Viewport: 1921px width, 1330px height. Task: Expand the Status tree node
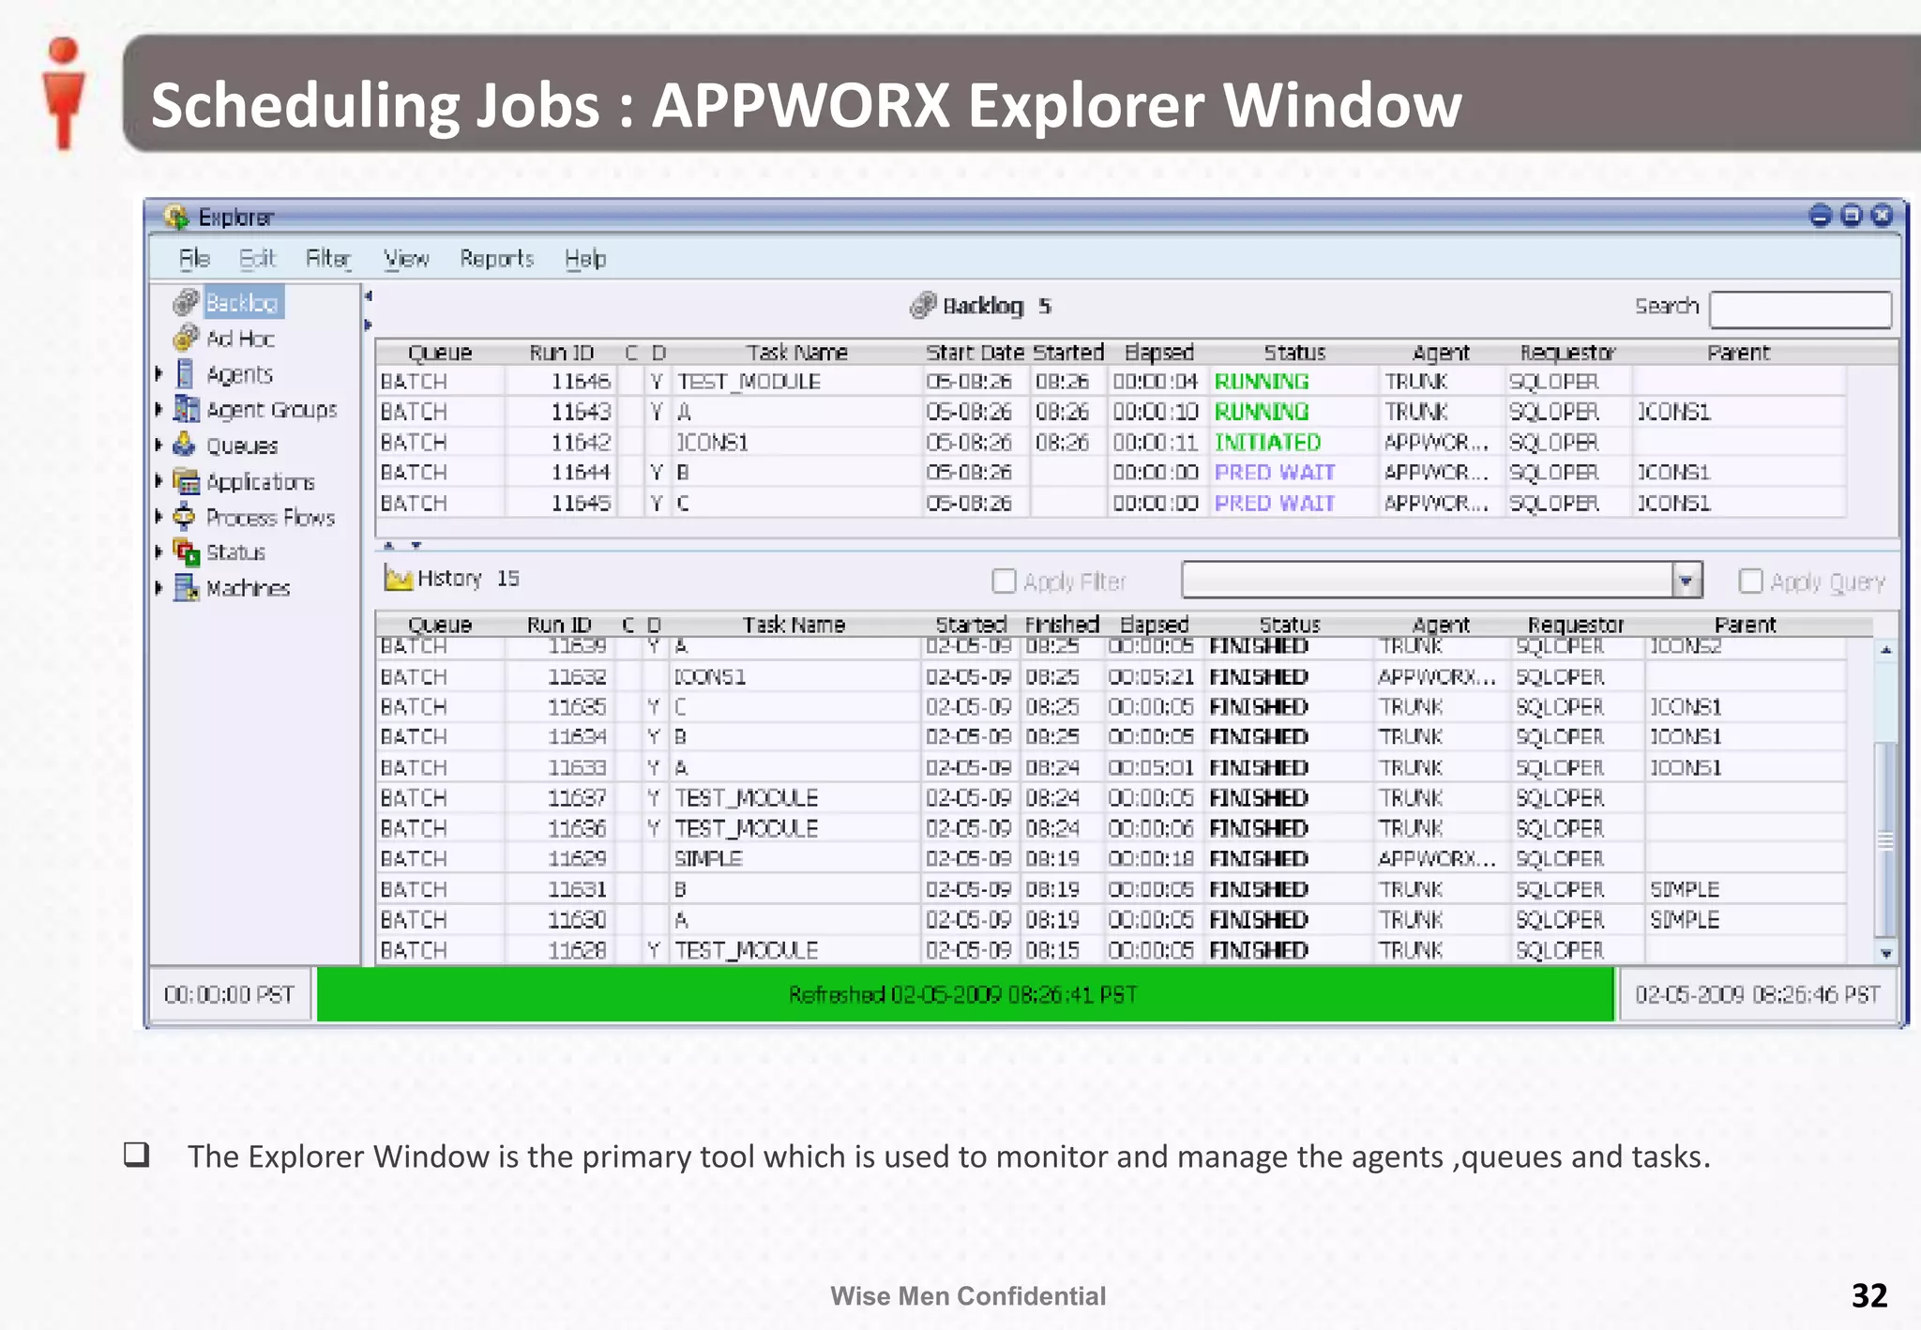click(159, 552)
